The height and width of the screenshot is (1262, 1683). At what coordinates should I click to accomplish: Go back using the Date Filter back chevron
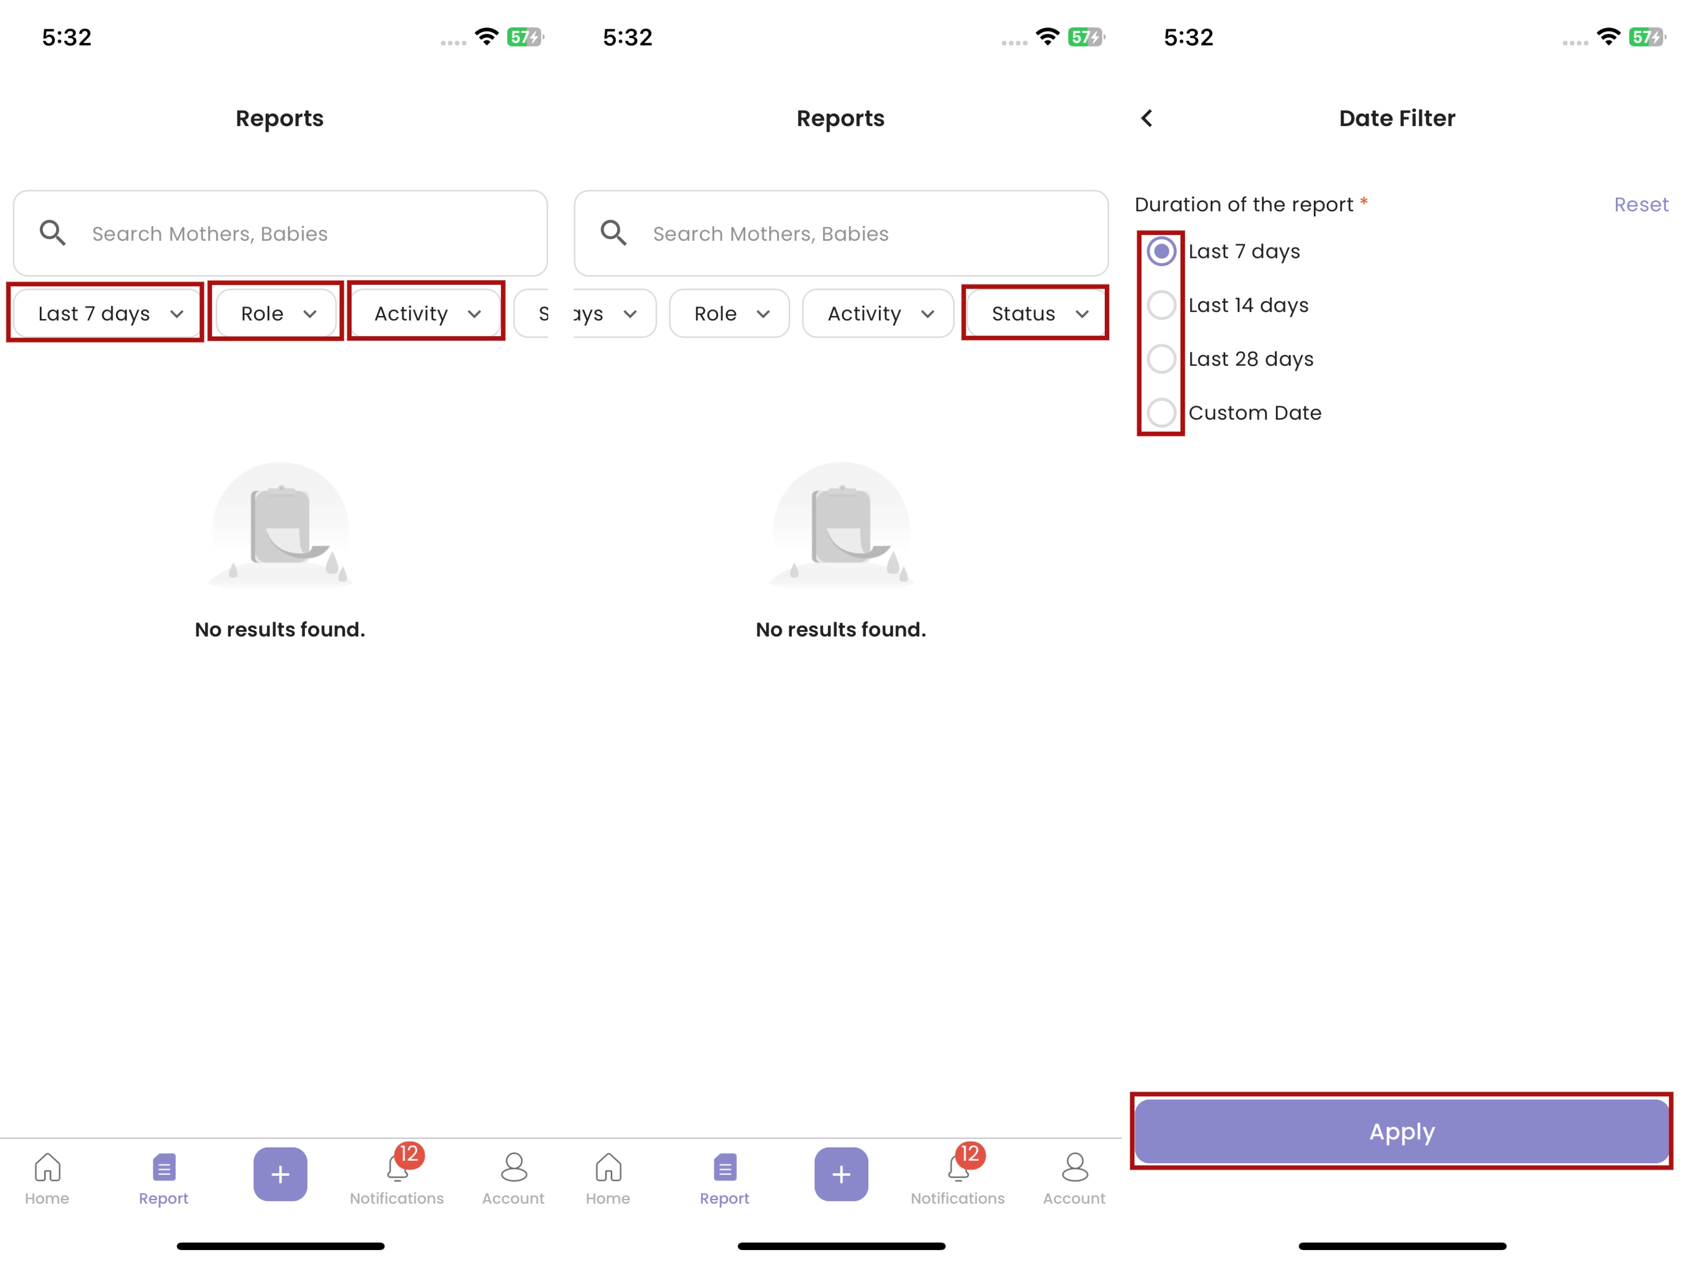[1147, 118]
